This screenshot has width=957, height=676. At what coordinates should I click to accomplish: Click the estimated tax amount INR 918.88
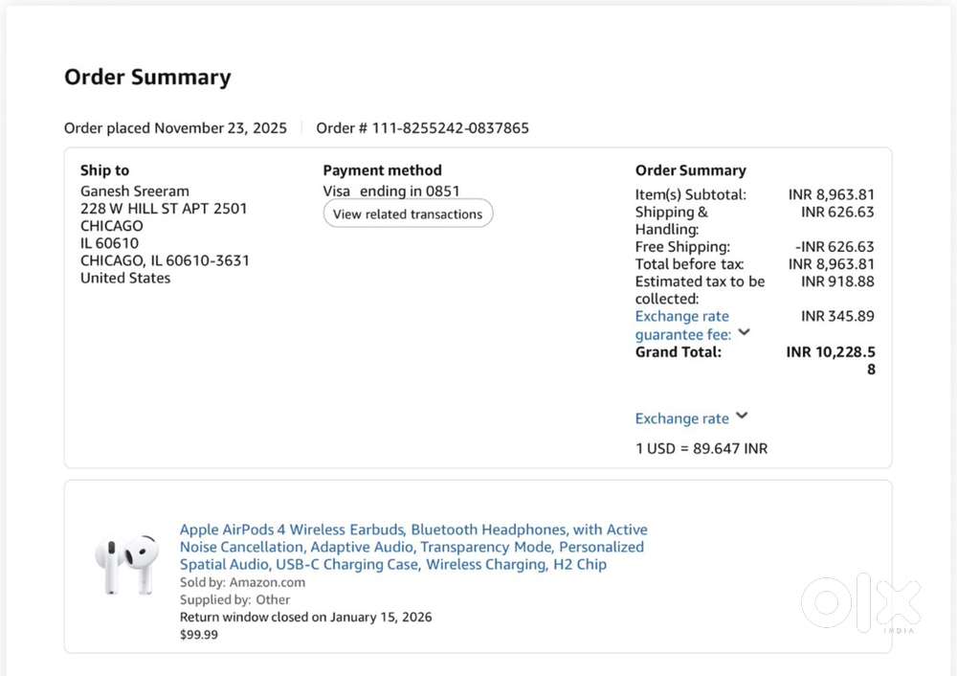pyautogui.click(x=837, y=282)
